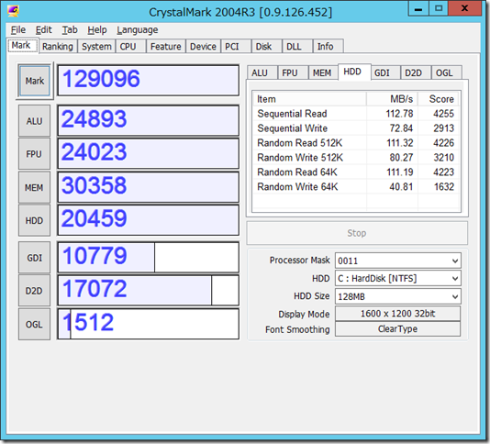The height and width of the screenshot is (444, 490).
Task: Select the Random Read 512K row
Action: 356,143
